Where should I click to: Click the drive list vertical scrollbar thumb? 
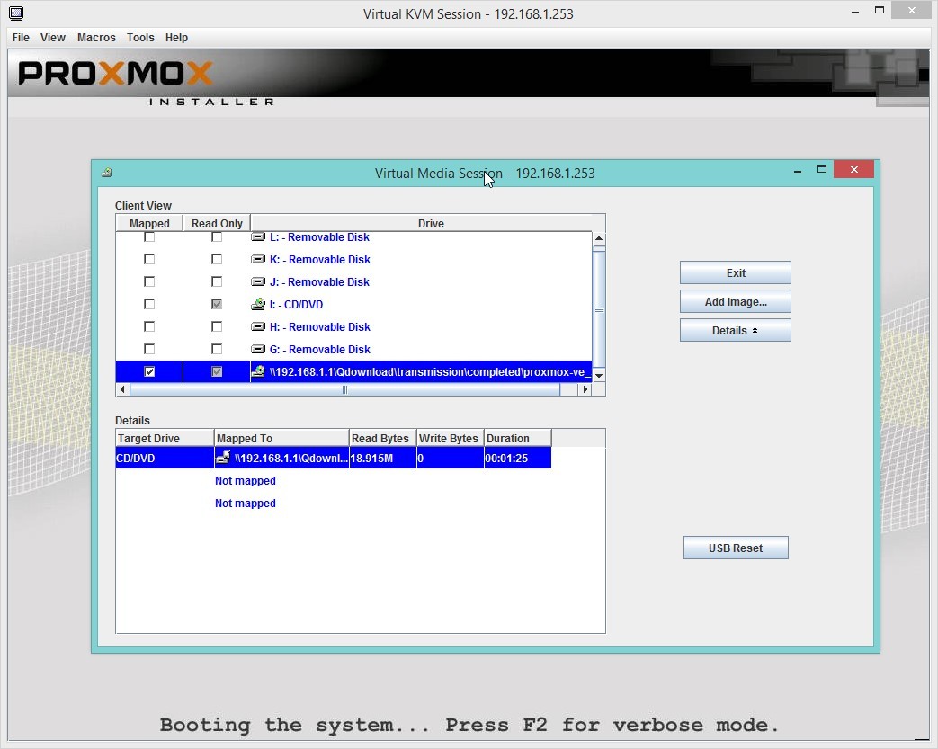point(599,309)
